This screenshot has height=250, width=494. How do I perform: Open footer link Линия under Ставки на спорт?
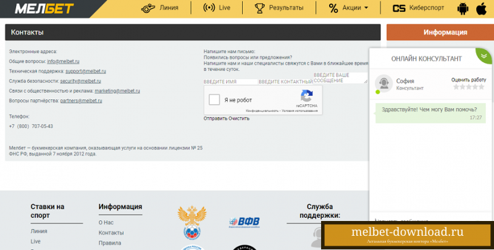tap(39, 231)
